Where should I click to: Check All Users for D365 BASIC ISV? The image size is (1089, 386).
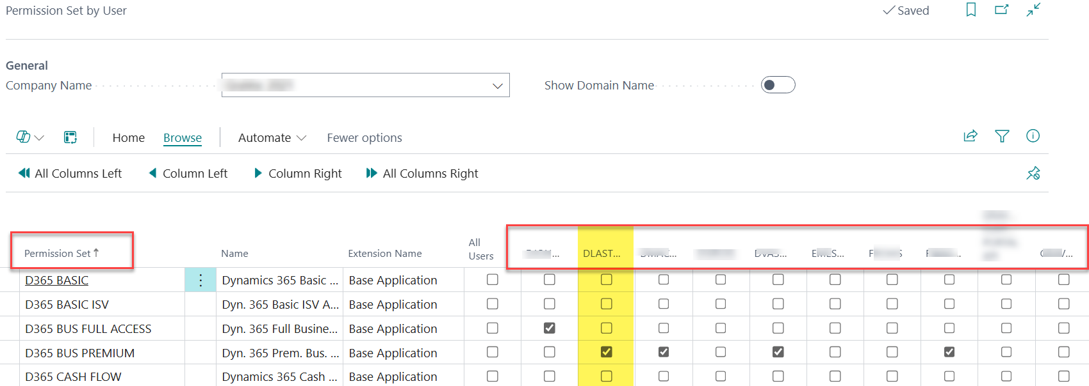tap(492, 304)
